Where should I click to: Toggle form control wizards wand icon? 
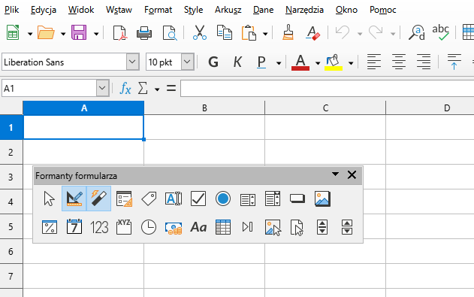tap(99, 199)
